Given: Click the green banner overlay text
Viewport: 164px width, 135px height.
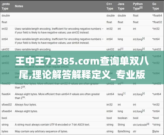Looking at the screenshot, I should pyautogui.click(x=82, y=68).
